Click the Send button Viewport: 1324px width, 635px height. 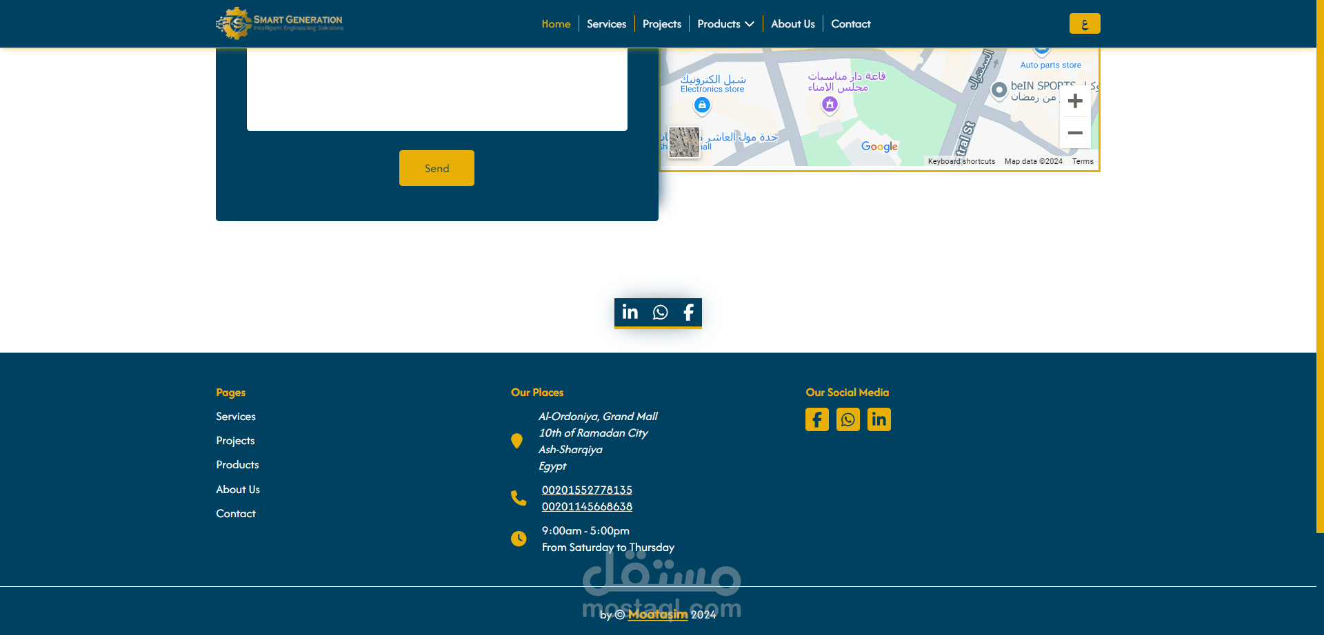point(437,168)
